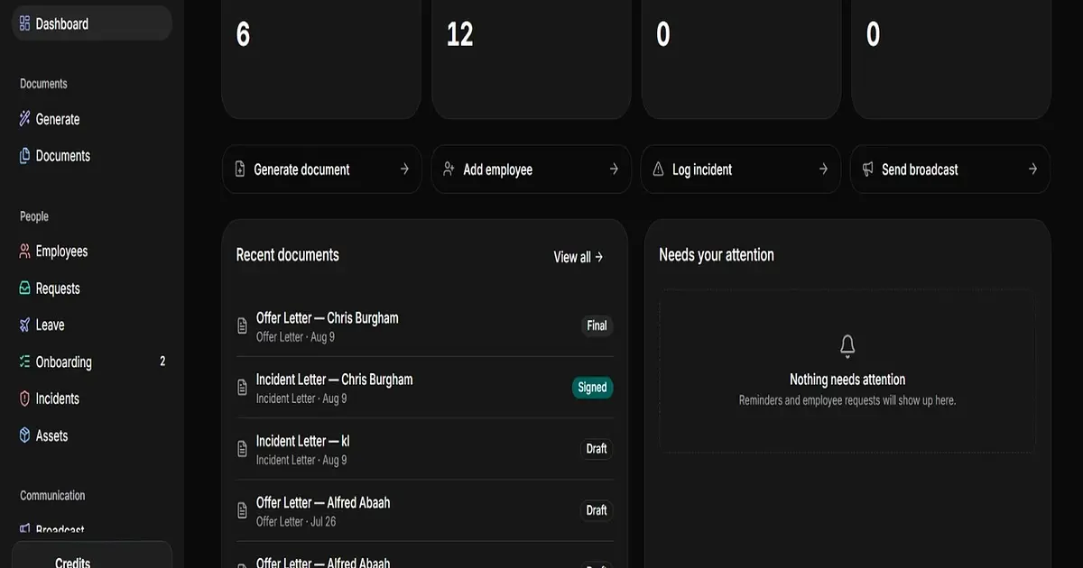Open the Dashboard sidebar item
Image resolution: width=1083 pixels, height=568 pixels.
[91, 23]
